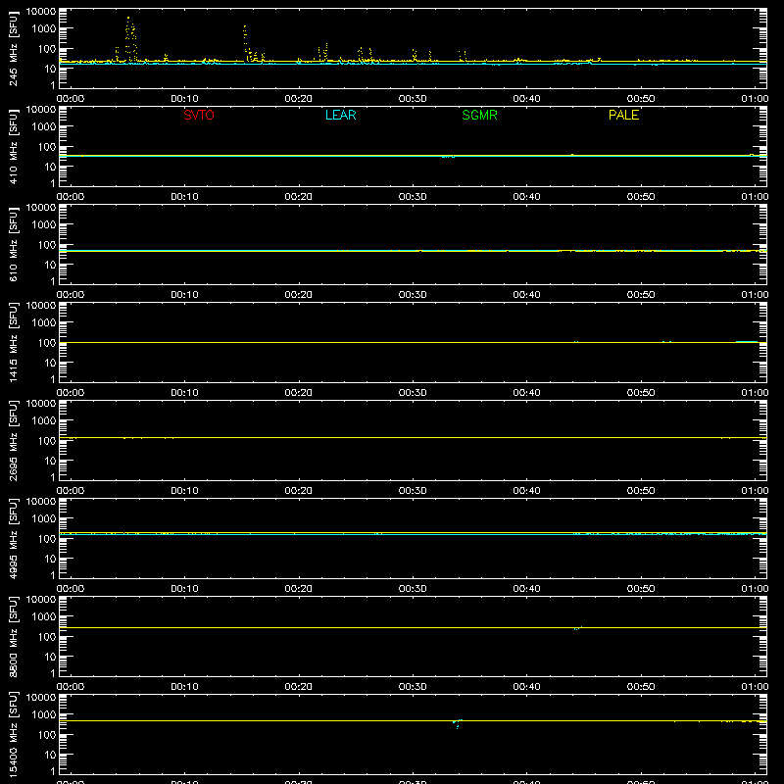Click the 01:00 time label below the 2695 MHz plot
The image size is (784, 784).
pos(755,491)
